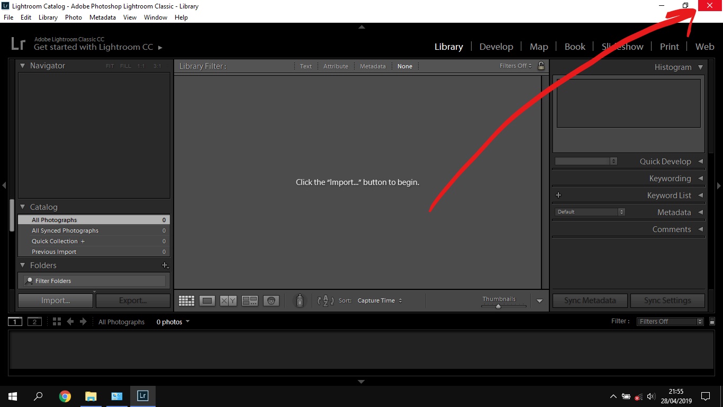Image resolution: width=723 pixels, height=407 pixels.
Task: Set Navigator zoom to FILL
Action: (125, 66)
